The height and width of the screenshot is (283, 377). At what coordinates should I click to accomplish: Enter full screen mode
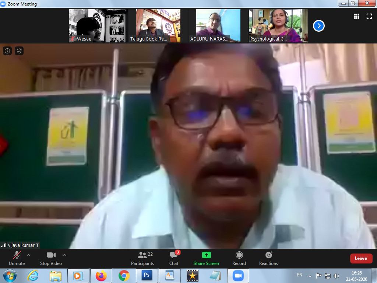click(369, 16)
